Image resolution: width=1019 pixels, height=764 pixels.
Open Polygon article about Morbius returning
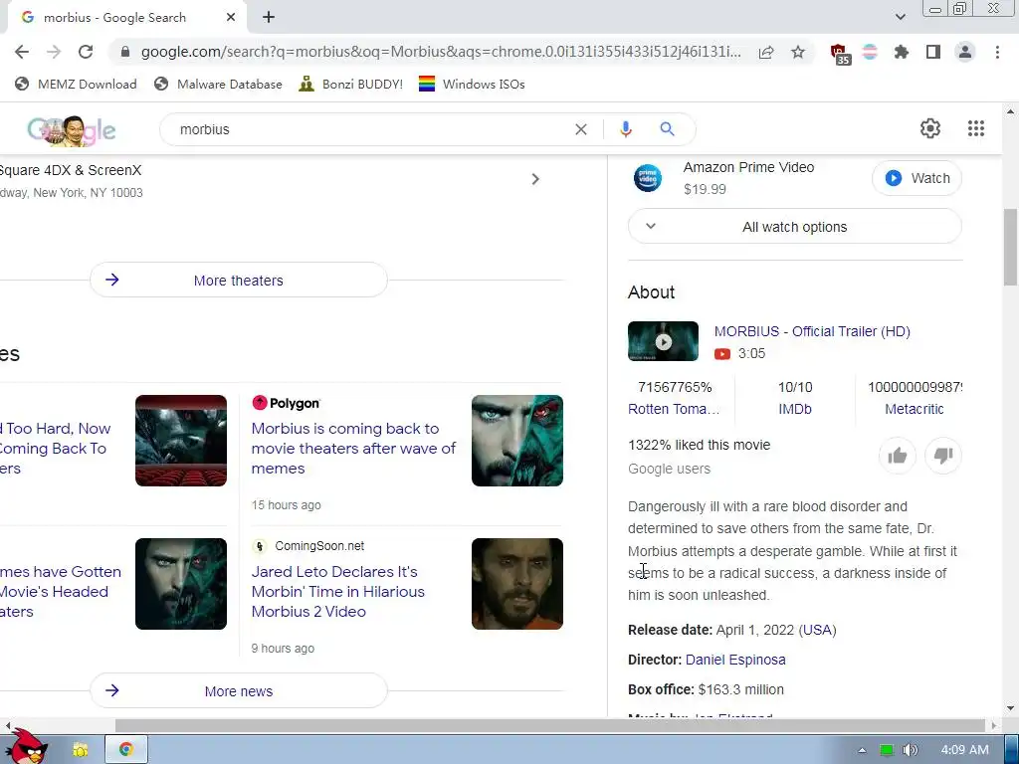[353, 449]
